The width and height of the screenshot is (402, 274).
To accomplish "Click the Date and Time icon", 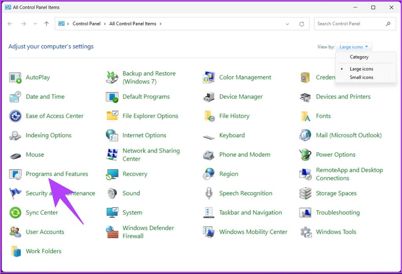I will [x=15, y=97].
